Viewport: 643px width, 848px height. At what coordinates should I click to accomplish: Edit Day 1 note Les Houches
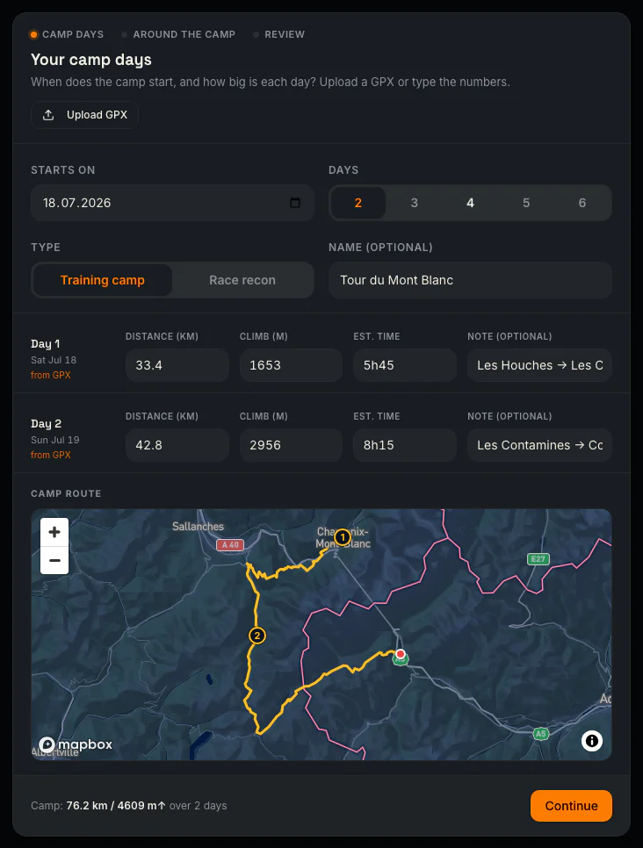pos(539,365)
